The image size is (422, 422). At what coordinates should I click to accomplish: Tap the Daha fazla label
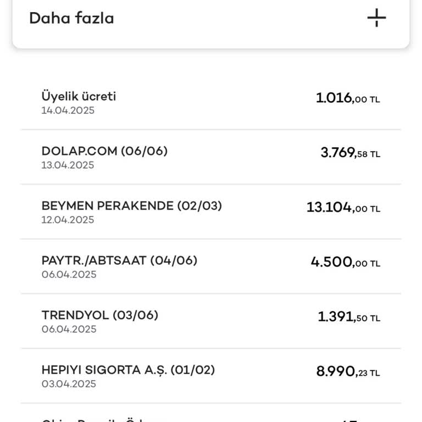point(71,18)
